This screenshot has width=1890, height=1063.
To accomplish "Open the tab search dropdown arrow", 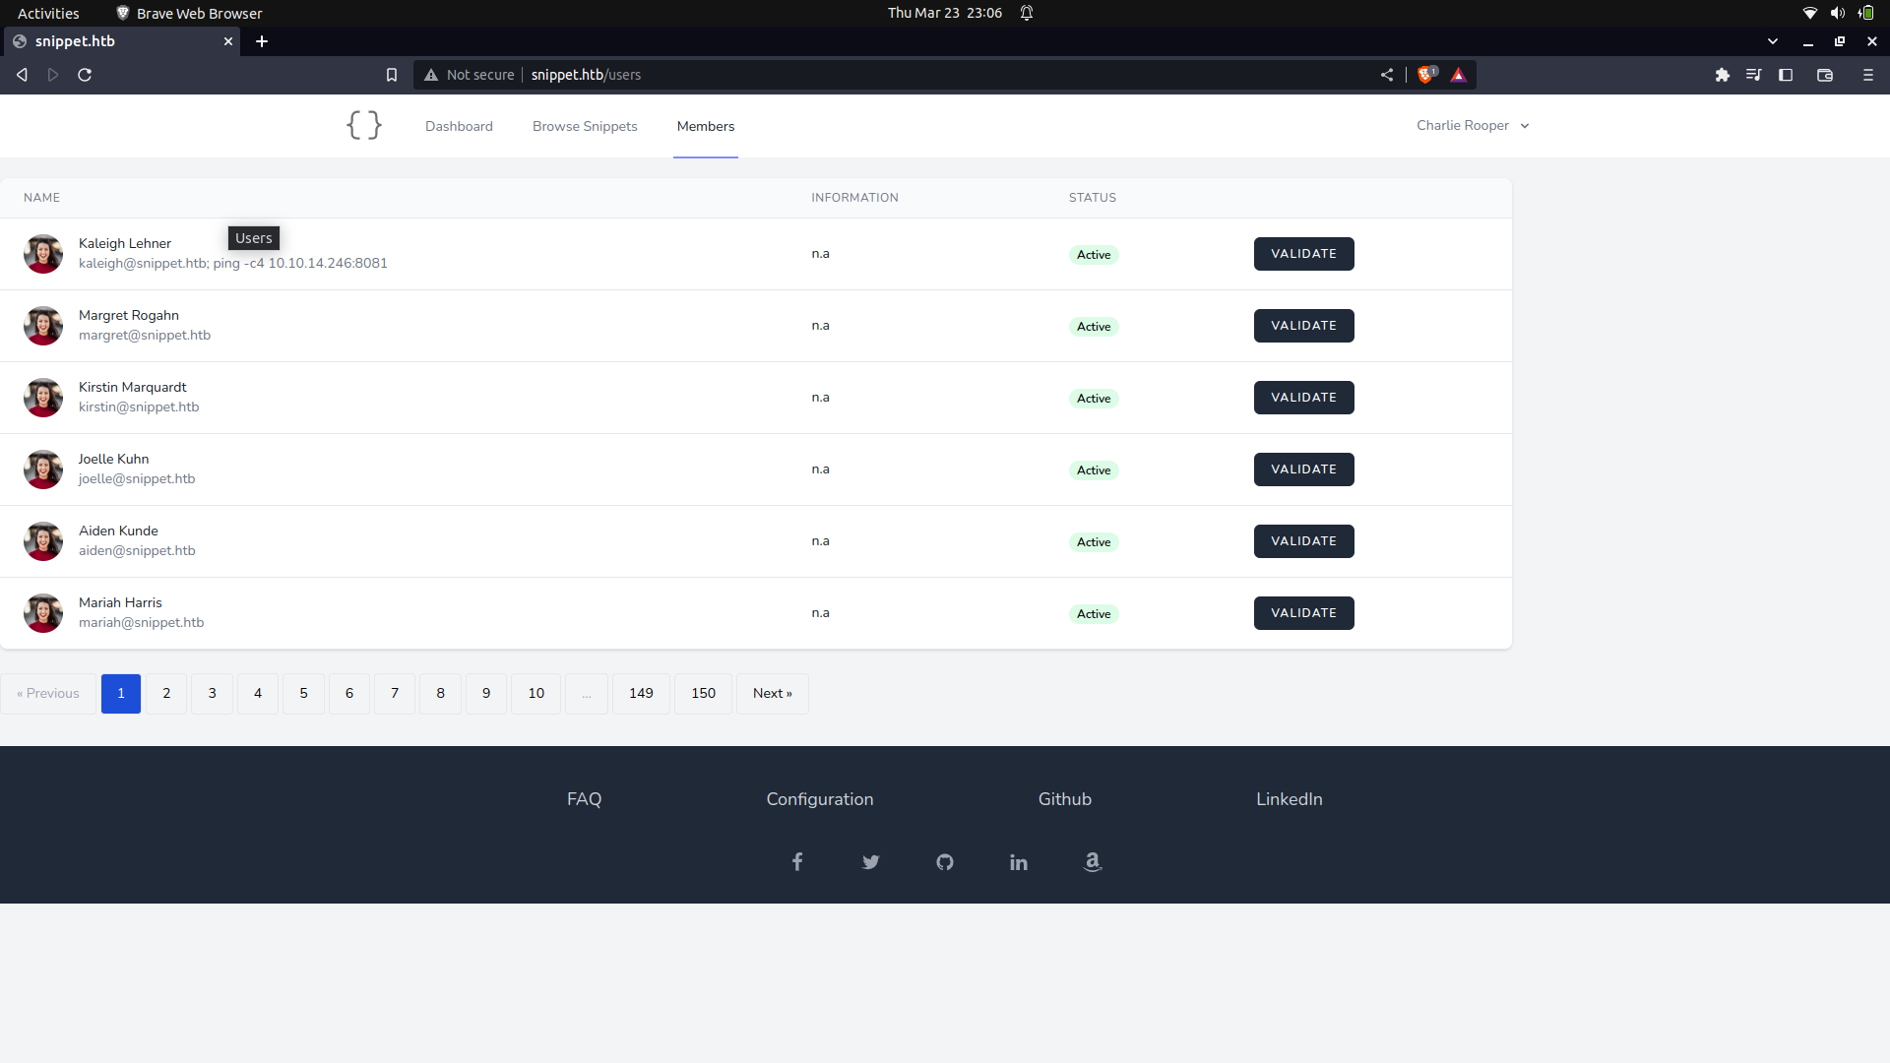I will (x=1773, y=41).
